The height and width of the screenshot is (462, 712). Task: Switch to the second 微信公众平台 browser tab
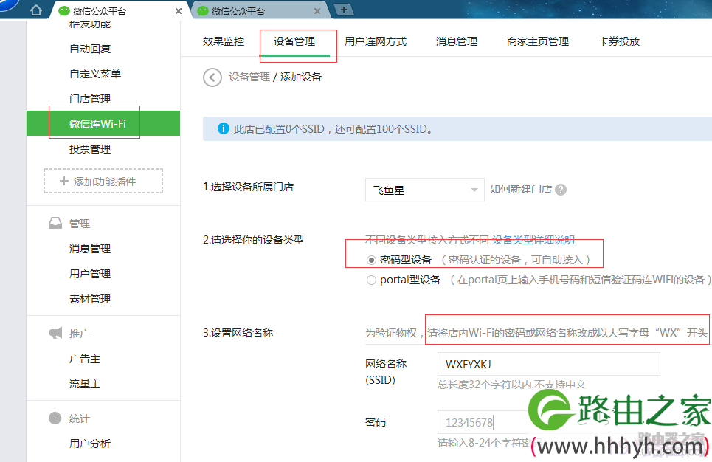tap(259, 11)
